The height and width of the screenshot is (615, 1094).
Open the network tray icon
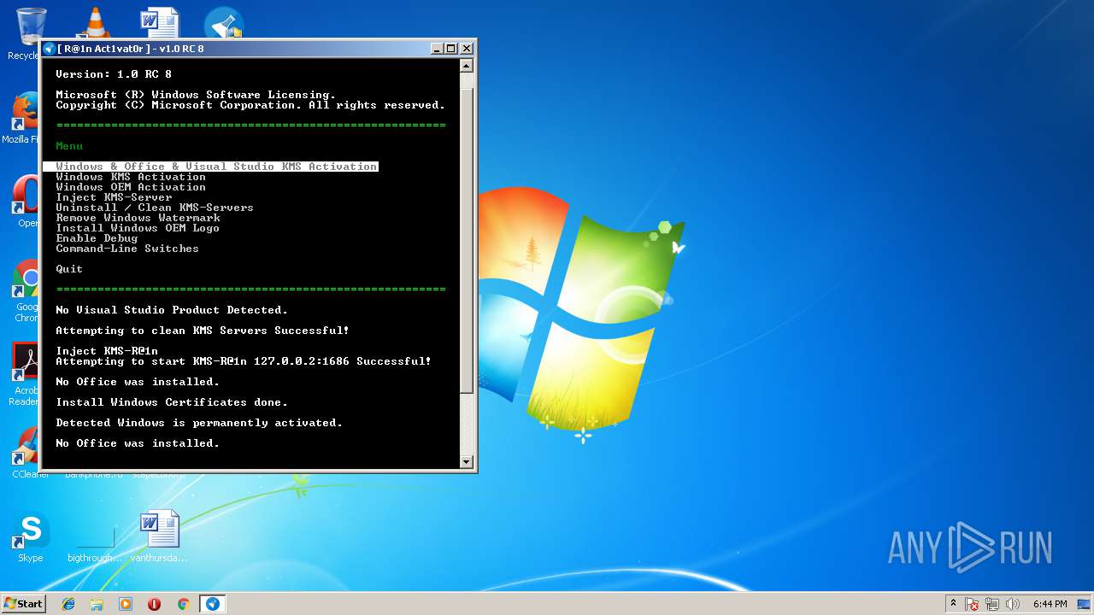click(x=993, y=604)
